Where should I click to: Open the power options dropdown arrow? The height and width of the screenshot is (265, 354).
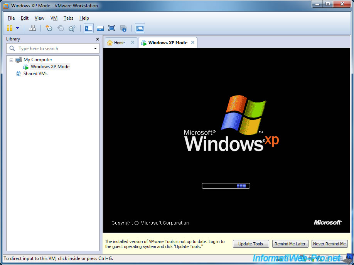coord(18,28)
